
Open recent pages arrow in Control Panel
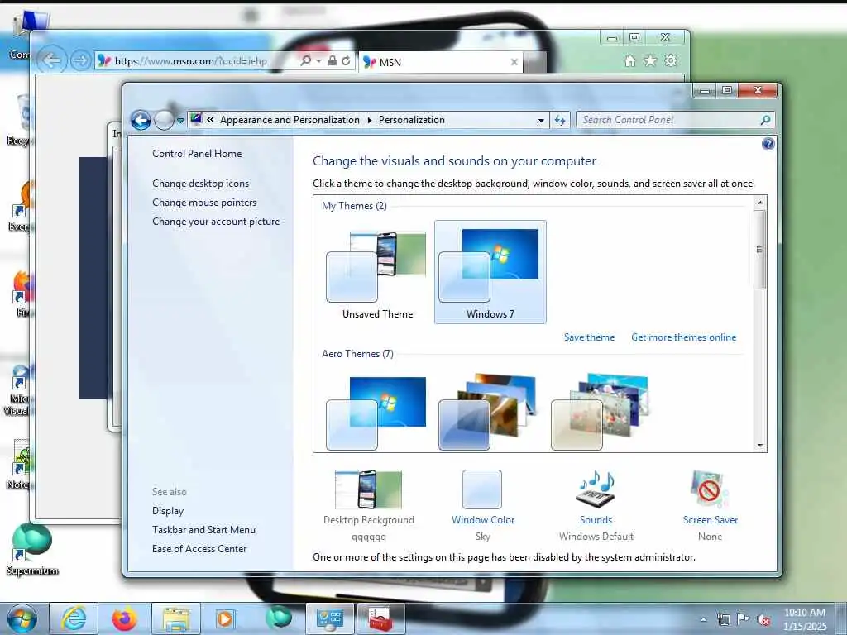tap(180, 121)
